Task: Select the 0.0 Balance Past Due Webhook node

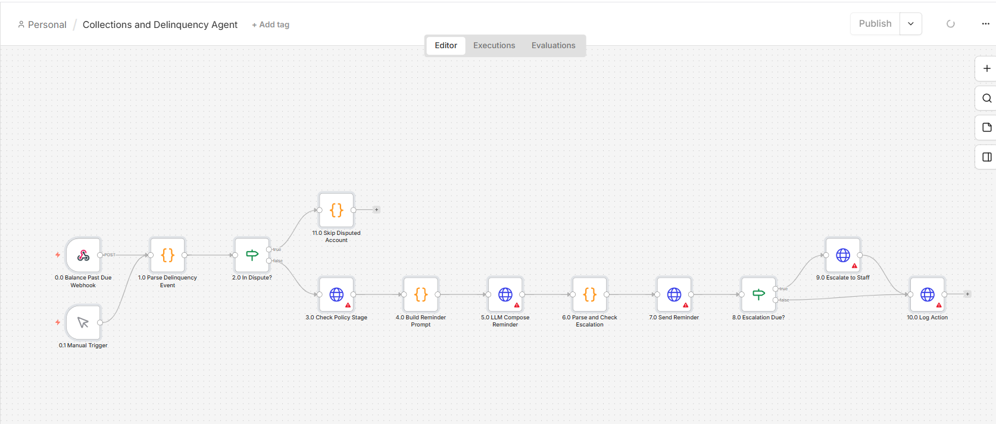Action: [x=83, y=255]
